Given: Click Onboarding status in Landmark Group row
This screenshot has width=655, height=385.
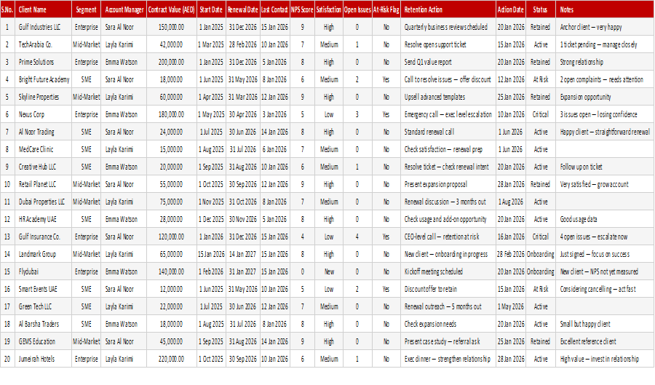Looking at the screenshot, I should [x=540, y=254].
